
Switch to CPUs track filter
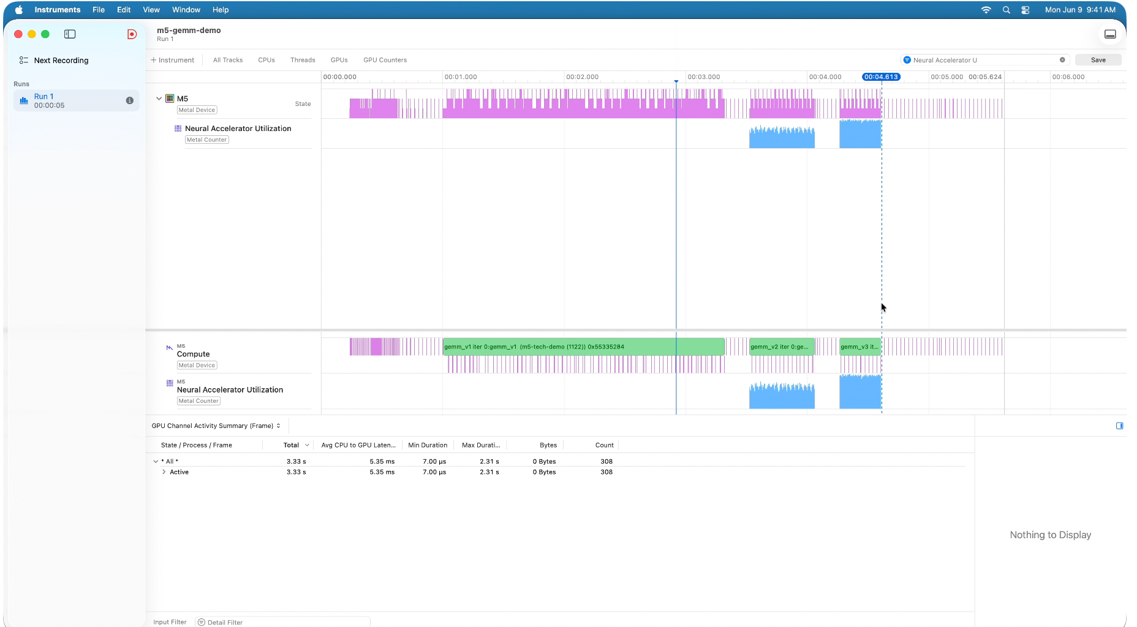[266, 60]
